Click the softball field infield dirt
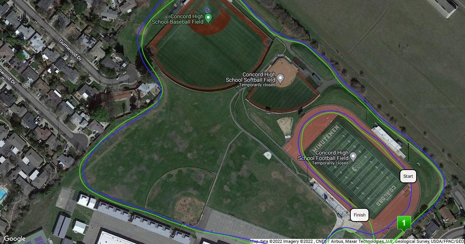465x244 pixels. (282, 74)
